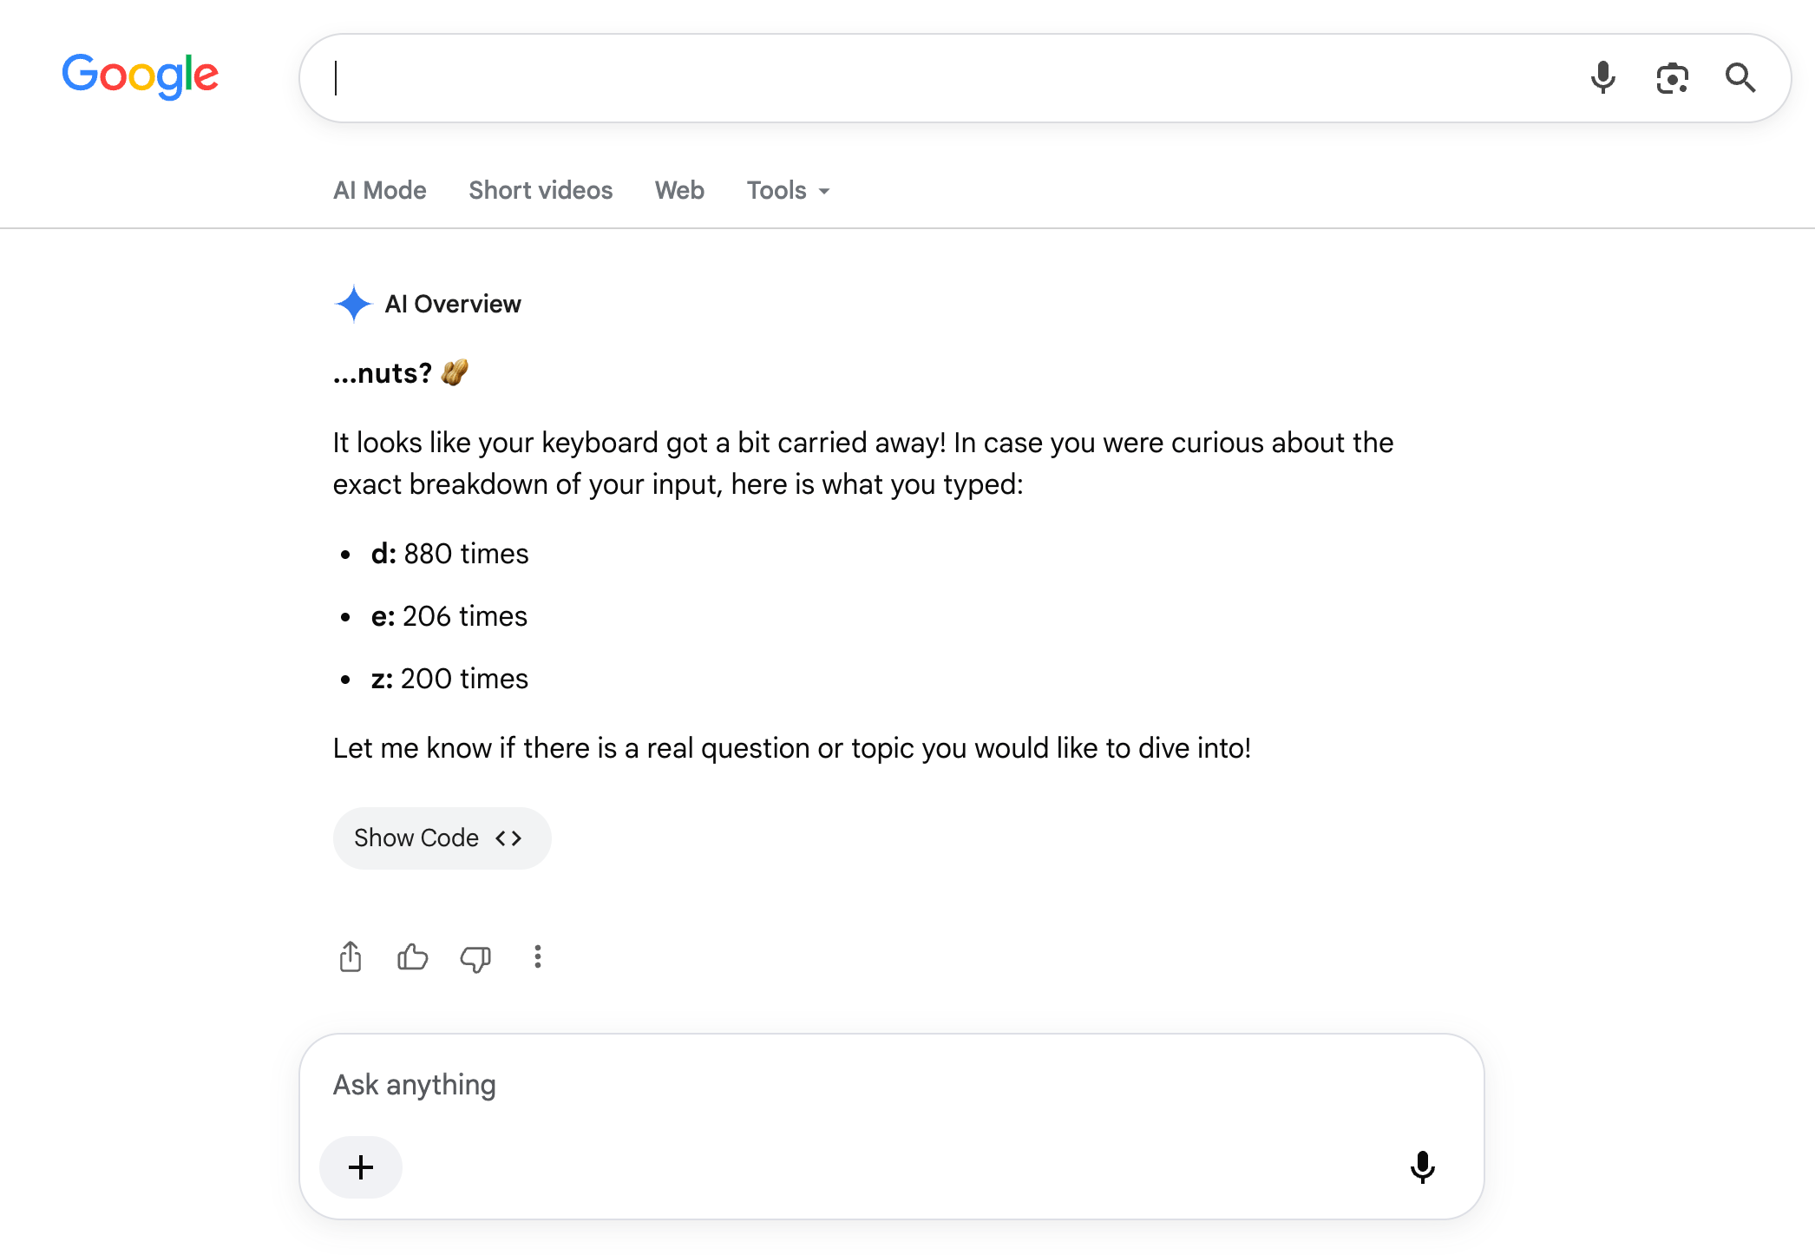Screen dimensions: 1815x1255
Task: Click the magnifying glass search button
Action: [x=1740, y=78]
